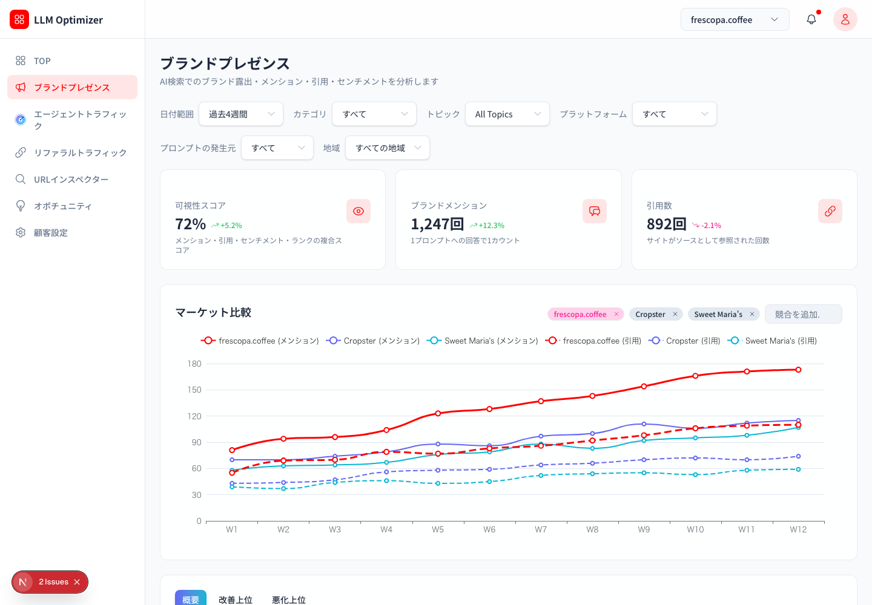Open オポチュニティ in sidebar
872x605 pixels.
coord(72,206)
